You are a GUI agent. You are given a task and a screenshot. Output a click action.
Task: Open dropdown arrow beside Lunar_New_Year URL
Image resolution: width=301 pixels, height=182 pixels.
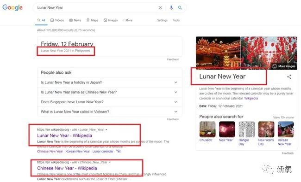click(107, 129)
